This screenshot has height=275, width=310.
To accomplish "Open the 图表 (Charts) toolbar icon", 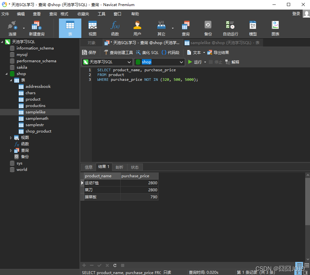I will point(275,28).
